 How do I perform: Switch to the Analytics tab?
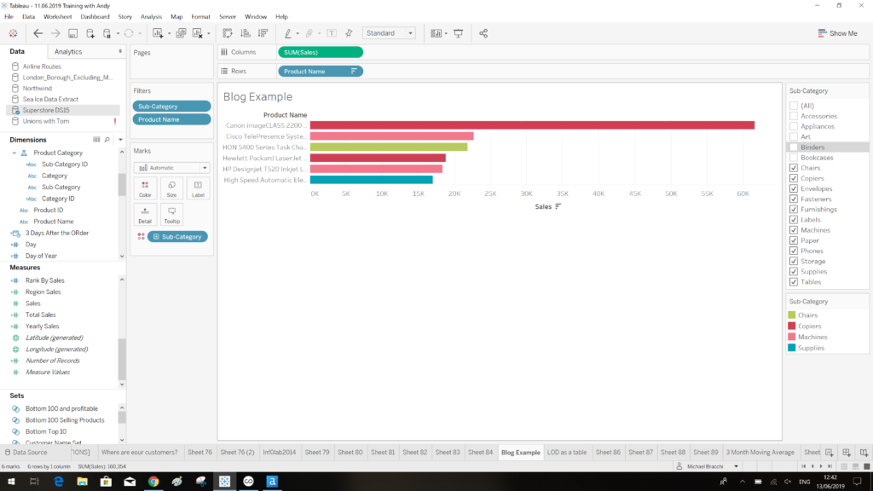(68, 52)
